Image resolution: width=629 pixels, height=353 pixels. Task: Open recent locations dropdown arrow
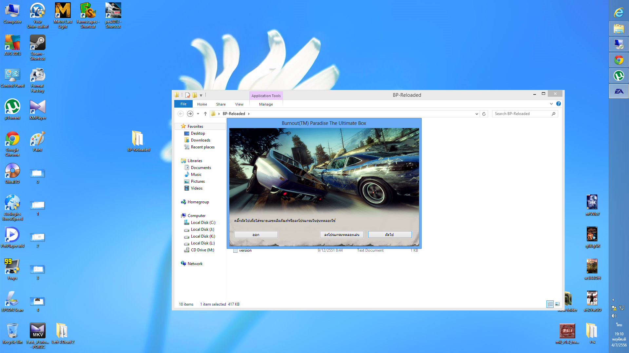tap(198, 114)
